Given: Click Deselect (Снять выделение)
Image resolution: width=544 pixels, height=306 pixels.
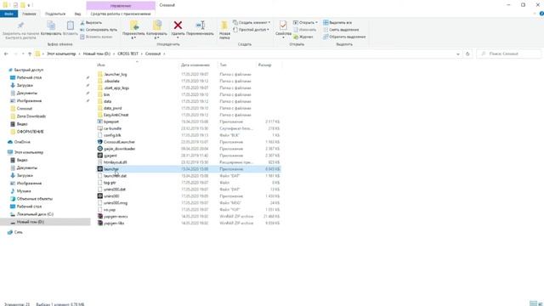Looking at the screenshot, I should click(341, 30).
